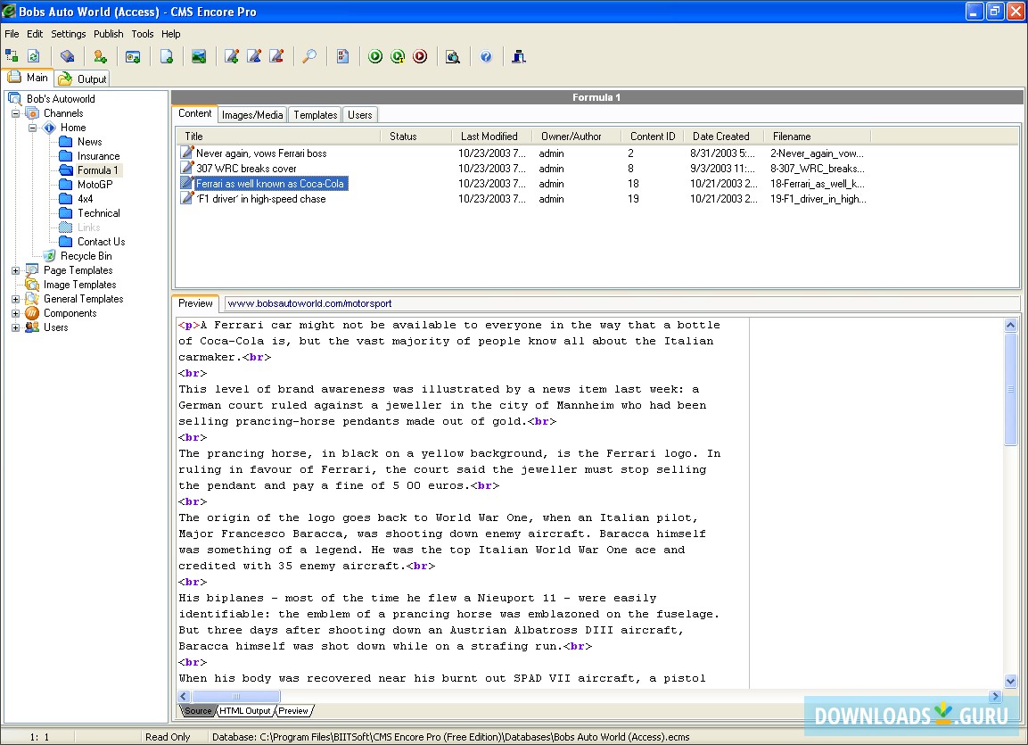Collapse the Channels tree node
Image resolution: width=1028 pixels, height=745 pixels.
pyautogui.click(x=14, y=113)
